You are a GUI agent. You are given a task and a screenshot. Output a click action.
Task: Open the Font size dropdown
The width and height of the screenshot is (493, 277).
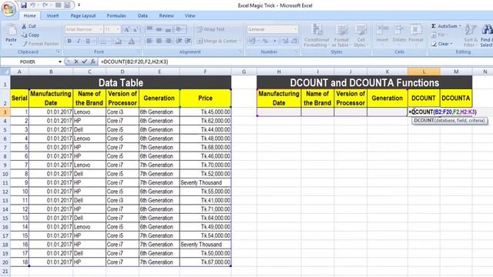pyautogui.click(x=118, y=29)
